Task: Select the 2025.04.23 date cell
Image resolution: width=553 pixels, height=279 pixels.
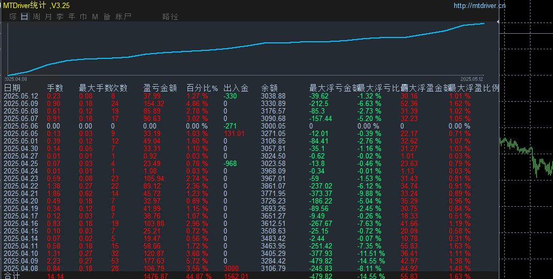Action: tap(21, 179)
